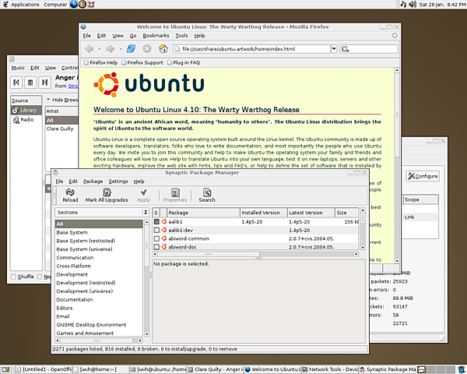
Task: Click the ubuntu icon for aalib1-dev package
Action: coord(163,231)
